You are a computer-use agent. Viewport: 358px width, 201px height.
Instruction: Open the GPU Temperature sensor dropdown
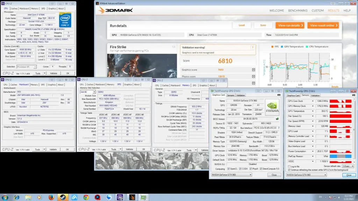[313, 111]
